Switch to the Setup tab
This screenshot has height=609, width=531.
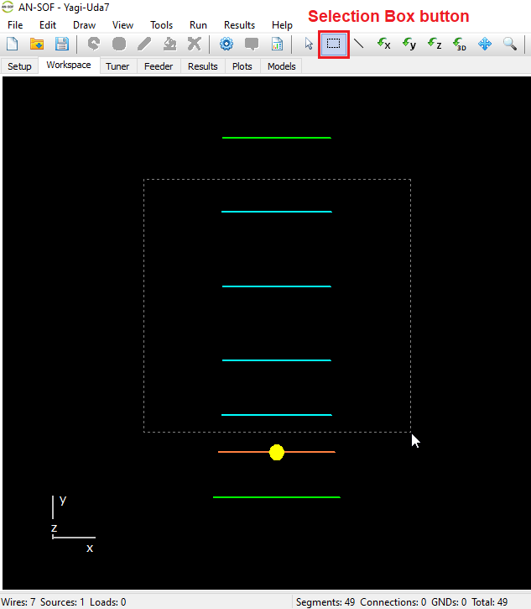19,66
